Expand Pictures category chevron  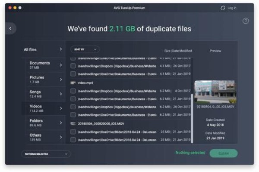tap(61, 80)
